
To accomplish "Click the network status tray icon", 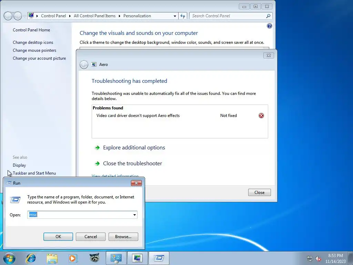I will click(310, 259).
